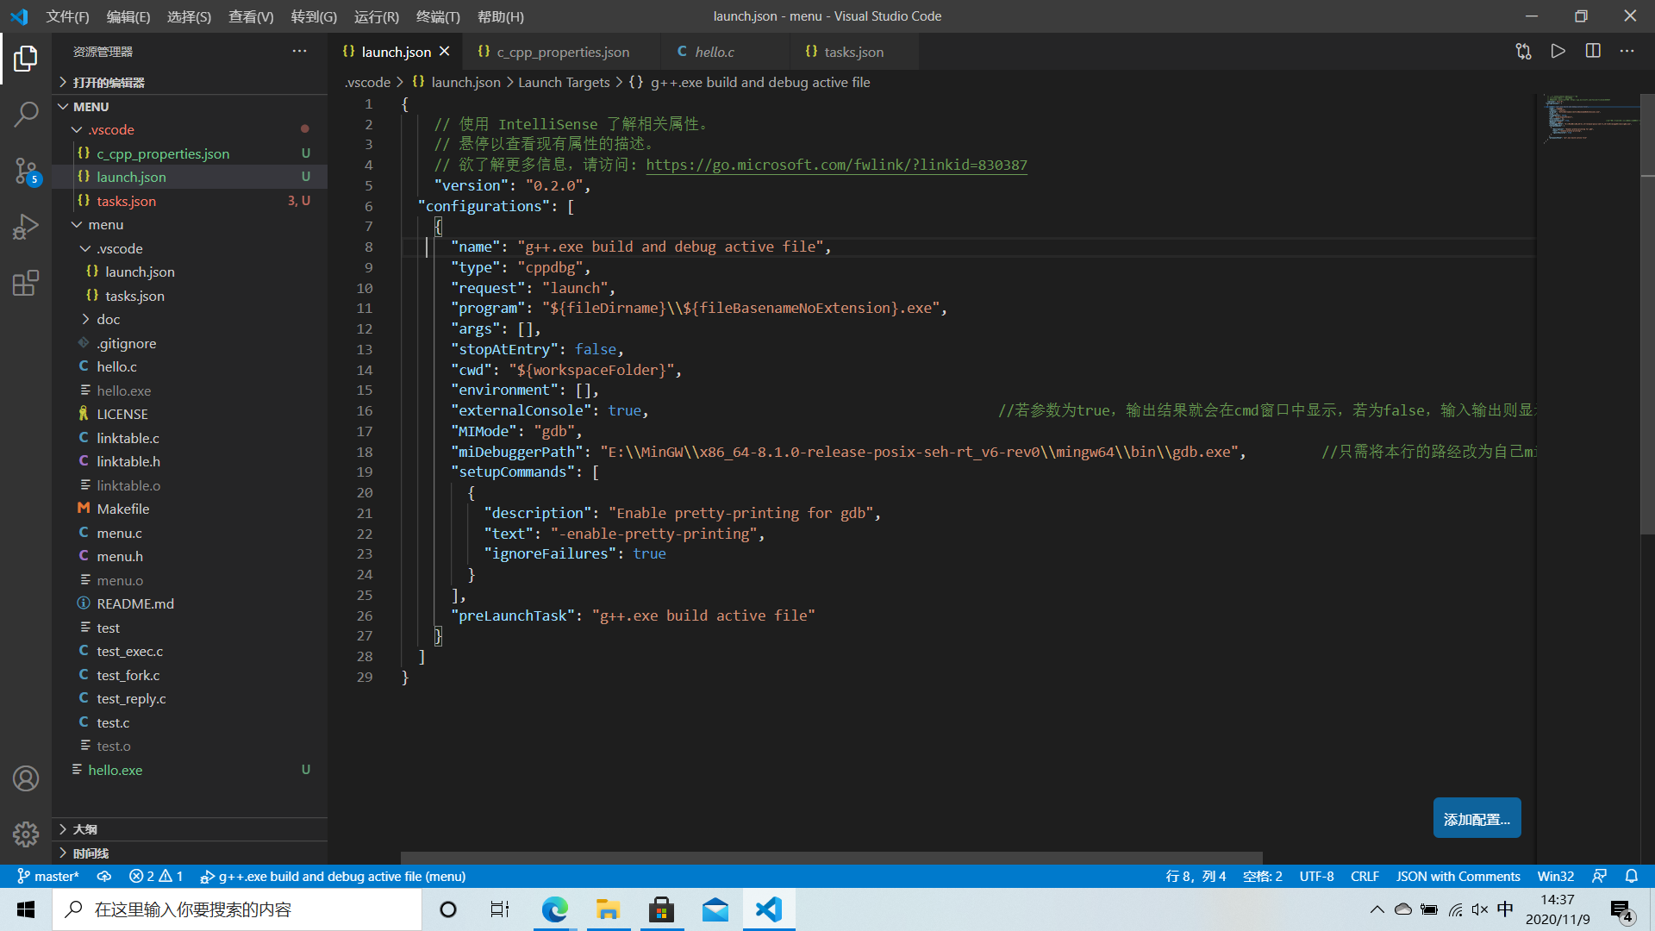This screenshot has width=1655, height=931.
Task: Split the editor to the right
Action: pyautogui.click(x=1593, y=52)
